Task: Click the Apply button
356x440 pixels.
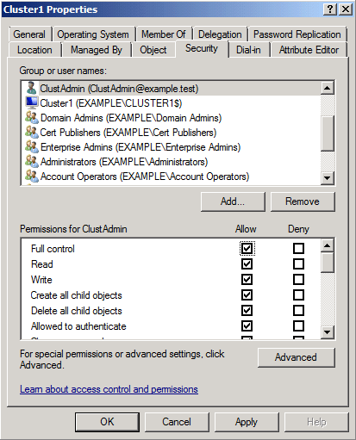Action: click(247, 422)
